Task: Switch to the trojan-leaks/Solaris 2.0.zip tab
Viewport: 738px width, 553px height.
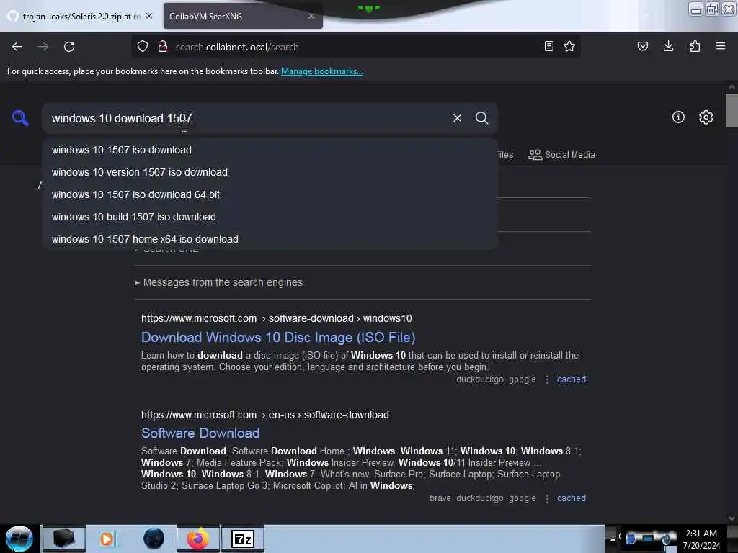Action: coord(81,16)
